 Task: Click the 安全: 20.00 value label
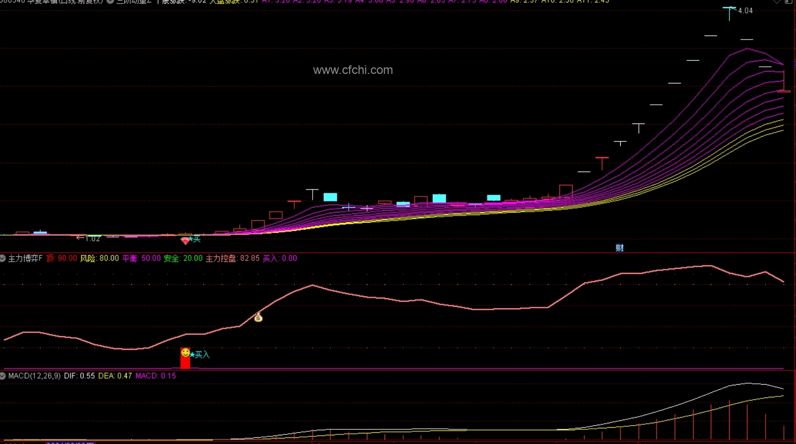pyautogui.click(x=183, y=258)
